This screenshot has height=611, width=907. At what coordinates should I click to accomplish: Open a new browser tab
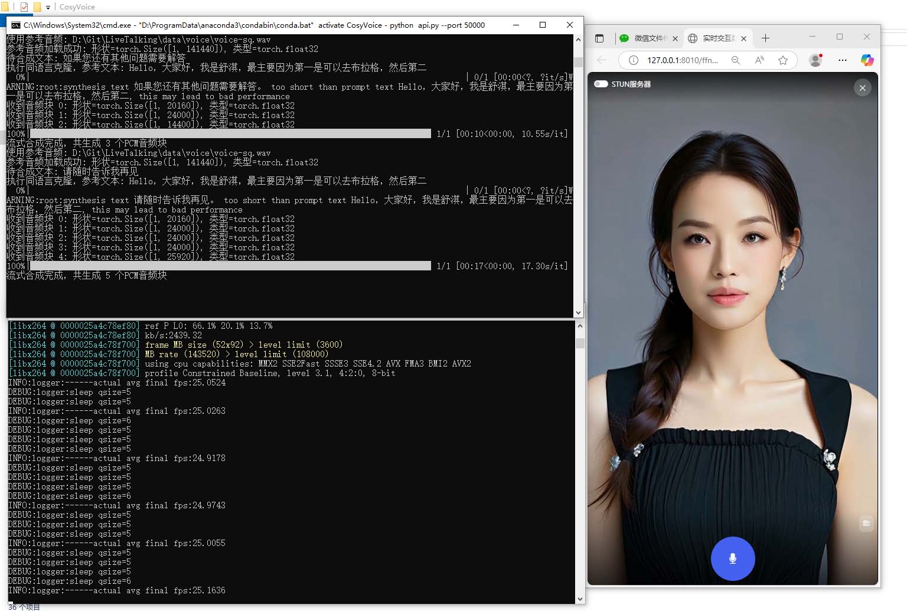(765, 38)
